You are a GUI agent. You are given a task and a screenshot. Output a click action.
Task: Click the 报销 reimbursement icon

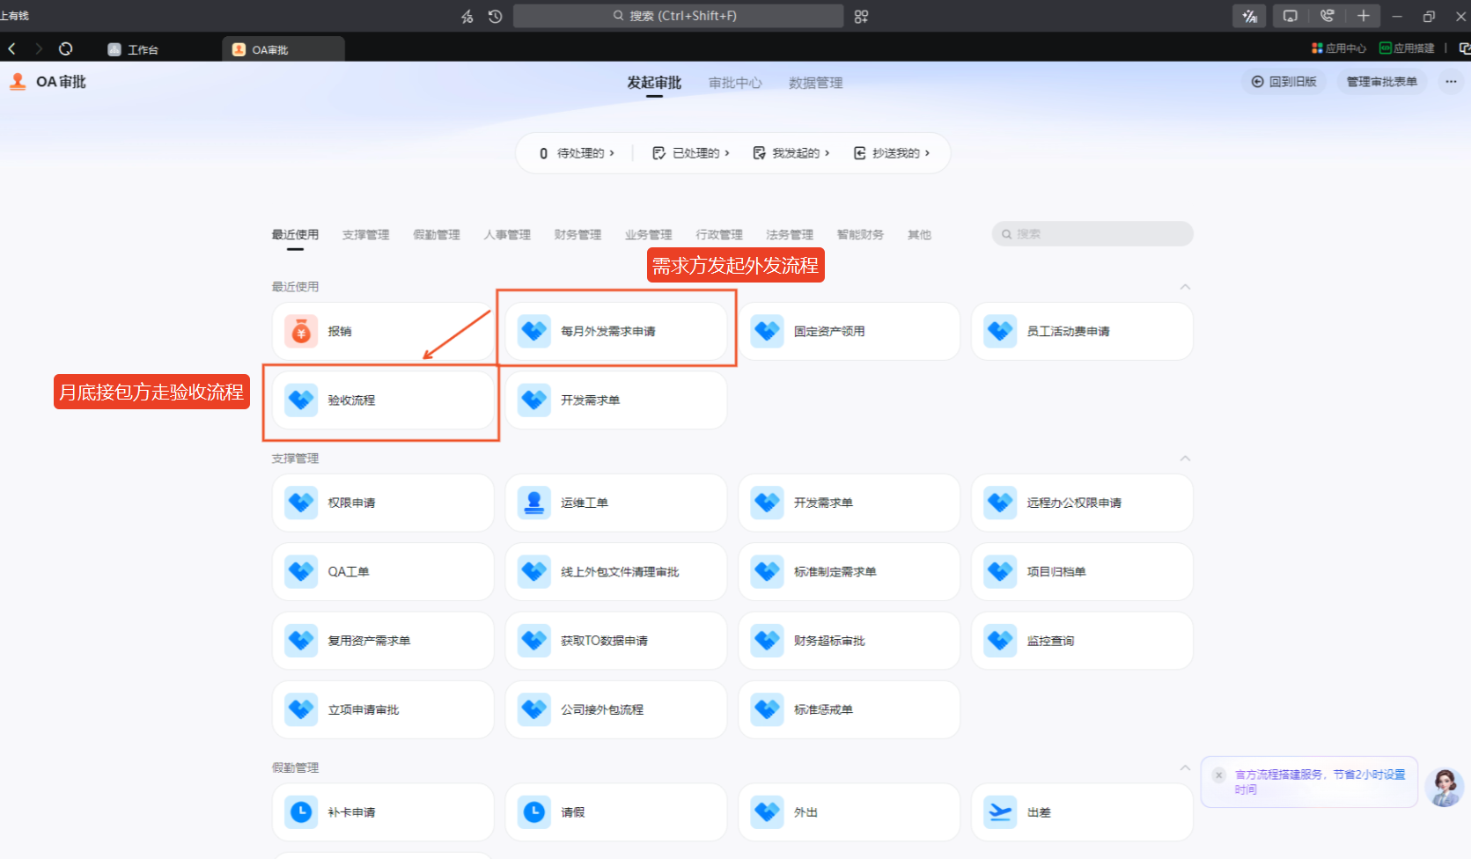point(301,332)
